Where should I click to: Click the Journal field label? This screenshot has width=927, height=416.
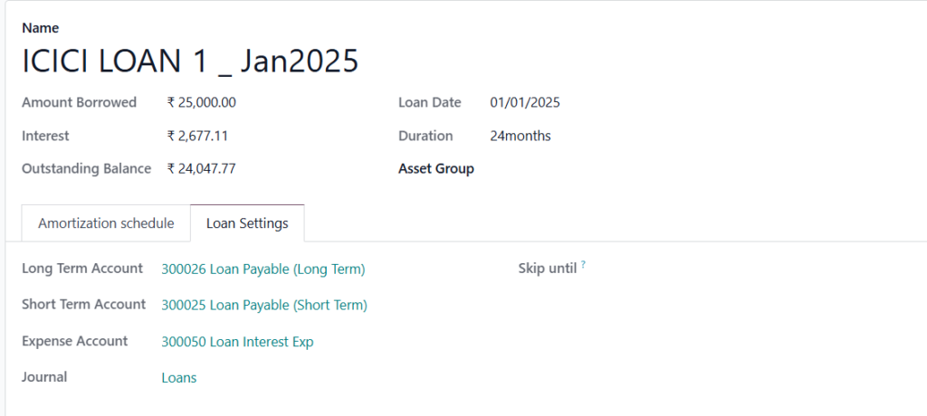point(44,376)
